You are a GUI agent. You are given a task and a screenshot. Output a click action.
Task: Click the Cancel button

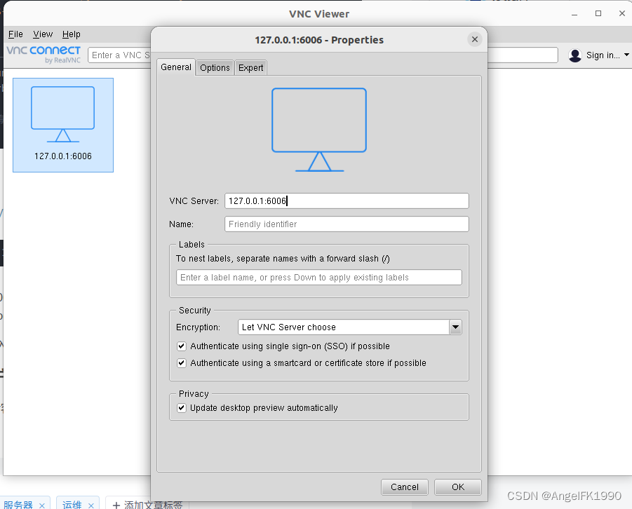coord(404,487)
